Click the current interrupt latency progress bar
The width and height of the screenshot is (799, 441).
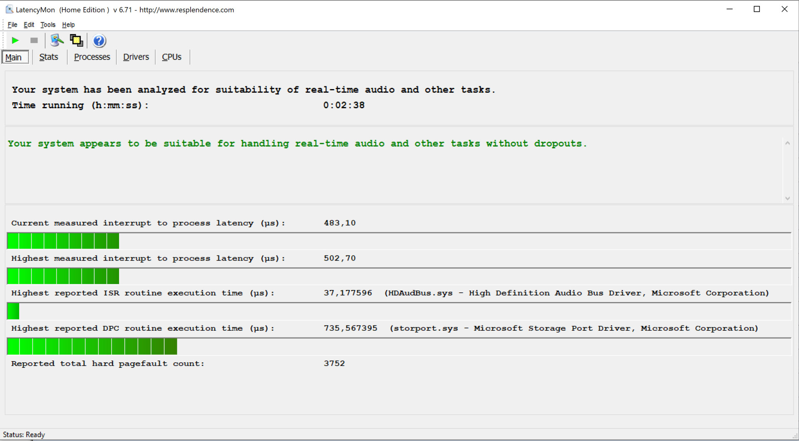coord(399,241)
